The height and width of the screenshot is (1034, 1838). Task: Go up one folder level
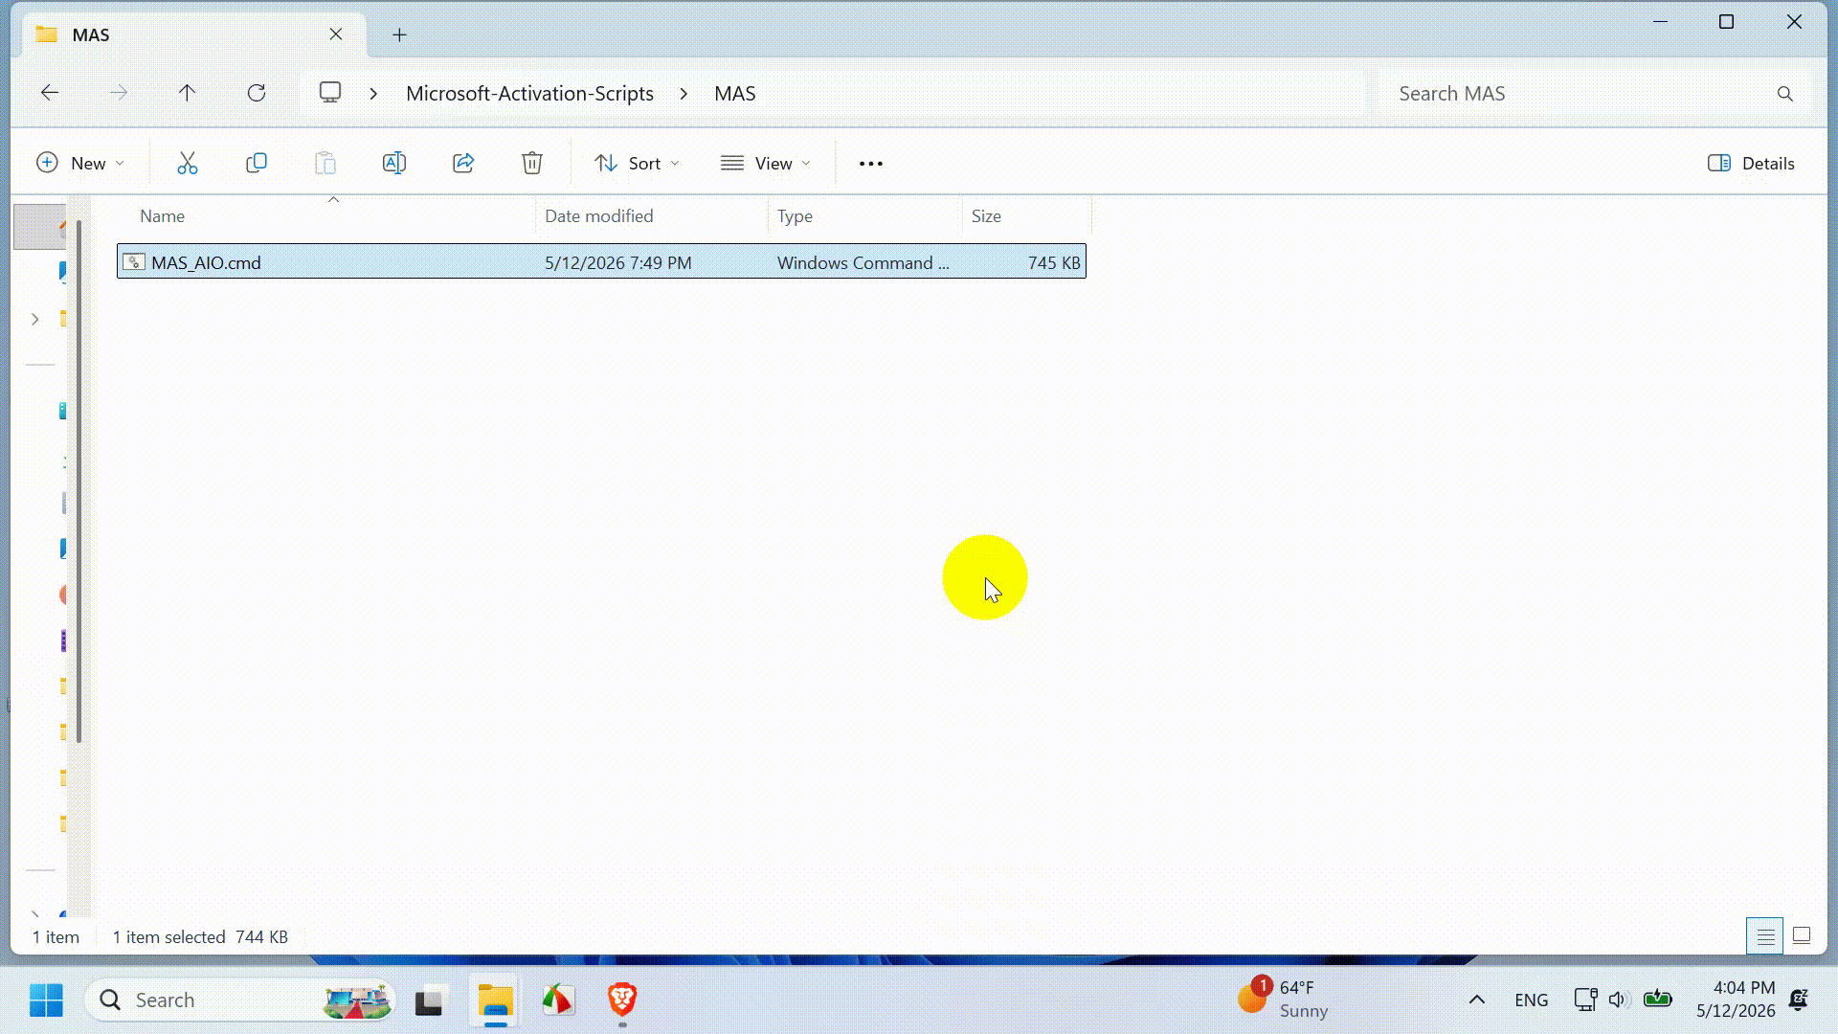(x=188, y=93)
